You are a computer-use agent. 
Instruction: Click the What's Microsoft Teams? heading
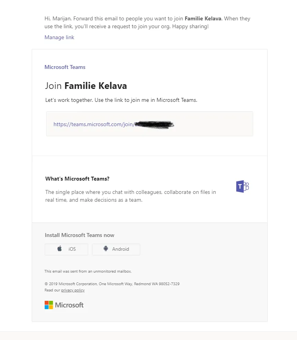pos(77,179)
